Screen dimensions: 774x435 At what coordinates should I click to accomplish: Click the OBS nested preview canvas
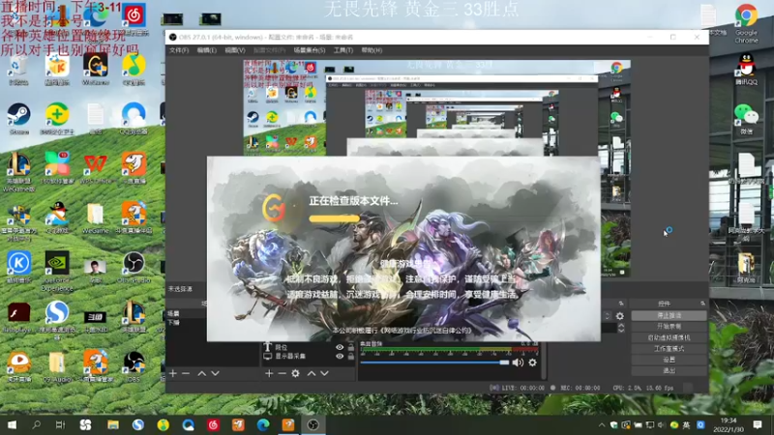437,107
